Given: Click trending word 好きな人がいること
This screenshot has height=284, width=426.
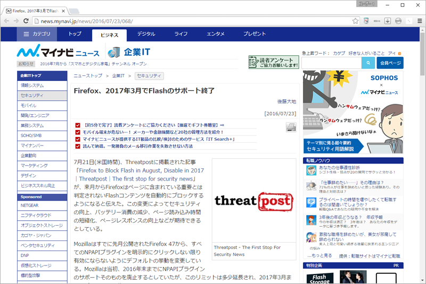Looking at the screenshot, I should click(x=366, y=53).
